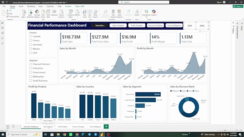Open the Get data ribbon button
Image resolution: width=244 pixels, height=137 pixels.
click(x=24, y=14)
